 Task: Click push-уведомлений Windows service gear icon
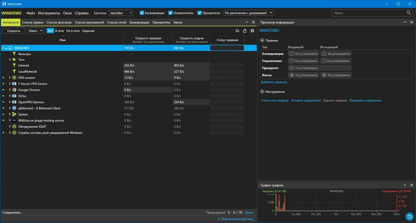coord(15,133)
